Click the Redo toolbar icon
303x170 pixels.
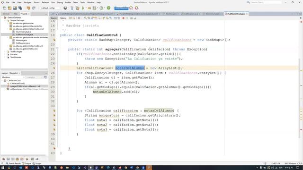[34, 8]
